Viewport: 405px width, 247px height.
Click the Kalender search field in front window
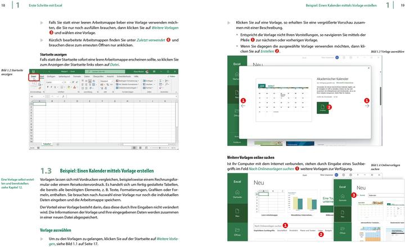(x=386, y=195)
